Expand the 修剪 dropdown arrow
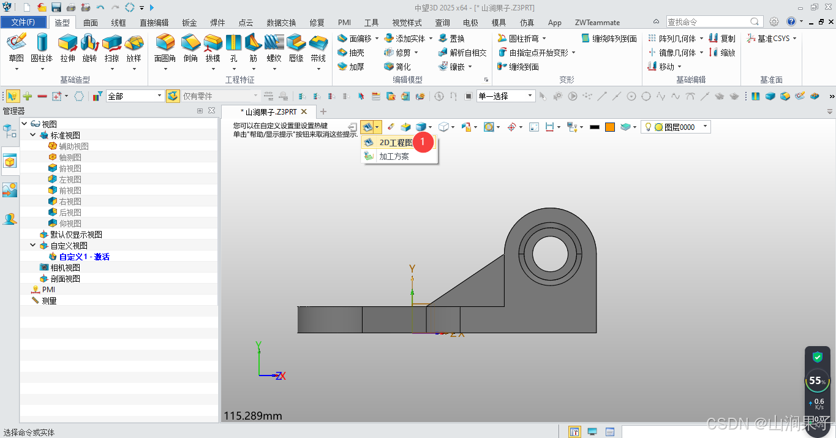The width and height of the screenshot is (836, 438). [x=416, y=53]
